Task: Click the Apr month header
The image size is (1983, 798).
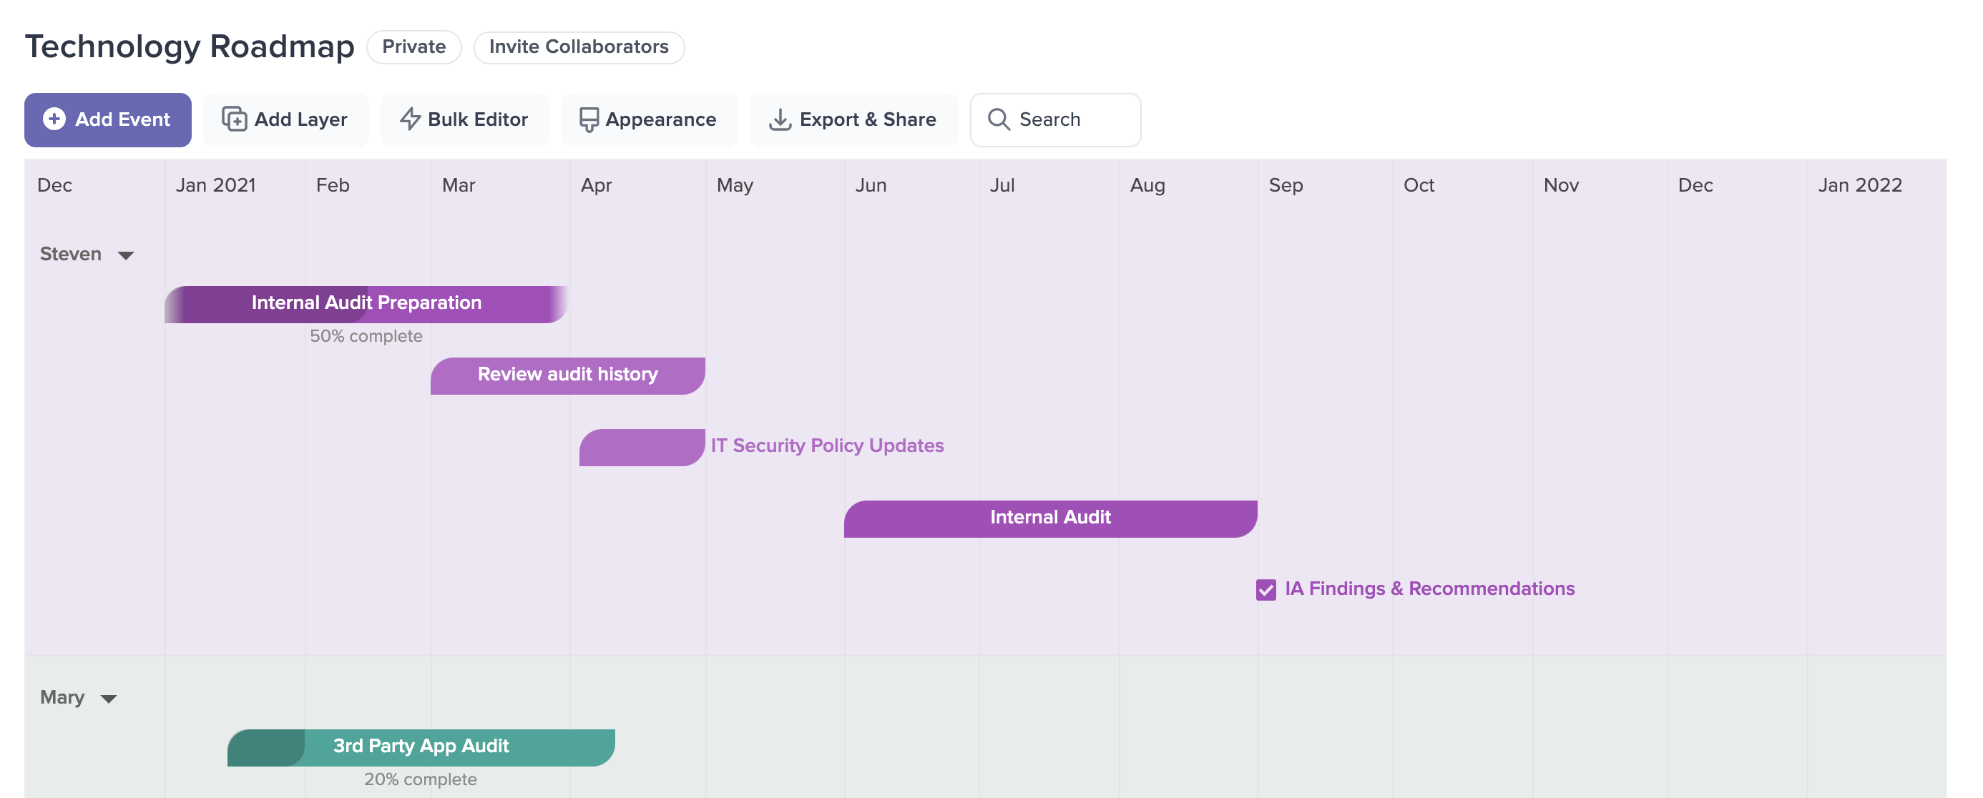Action: (597, 185)
